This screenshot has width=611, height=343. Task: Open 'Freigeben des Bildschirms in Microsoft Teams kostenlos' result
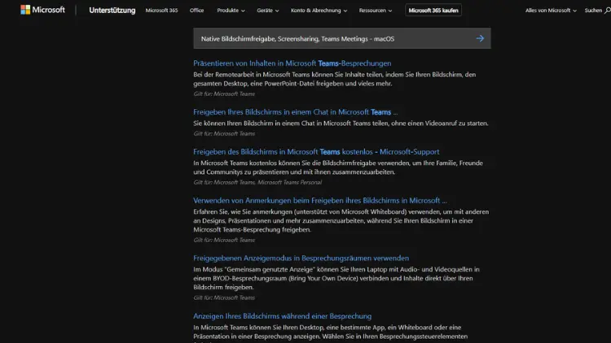point(316,152)
